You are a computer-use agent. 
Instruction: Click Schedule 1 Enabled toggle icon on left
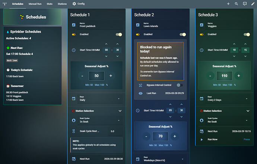click(74, 34)
